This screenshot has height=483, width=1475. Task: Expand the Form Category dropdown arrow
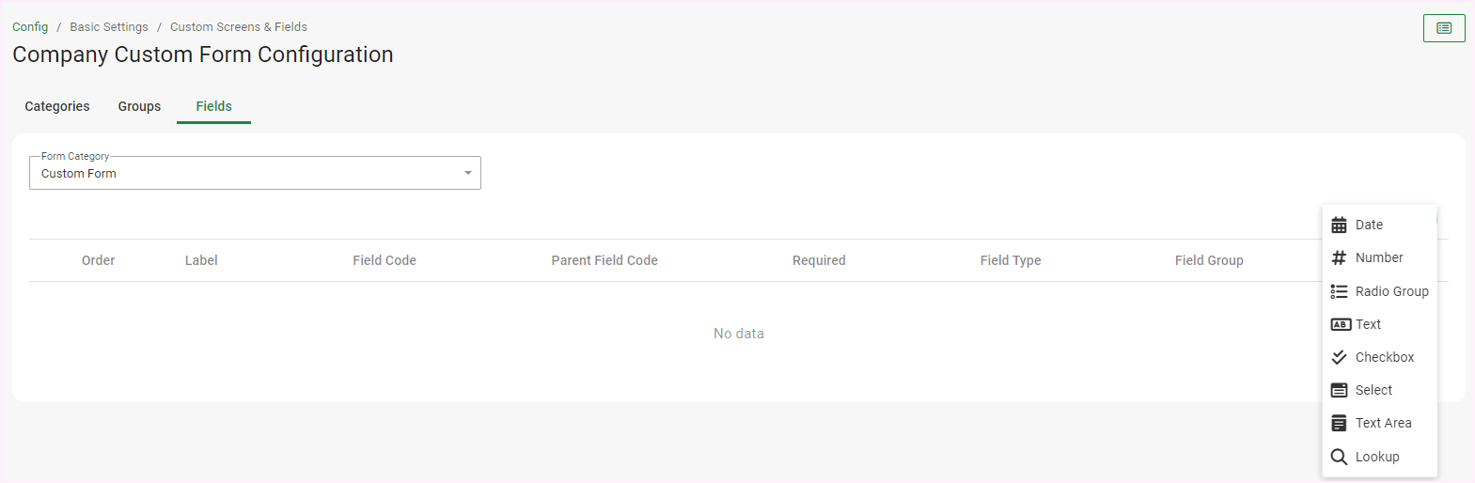(467, 173)
